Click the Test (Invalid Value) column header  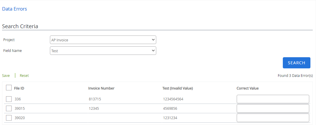(177, 88)
